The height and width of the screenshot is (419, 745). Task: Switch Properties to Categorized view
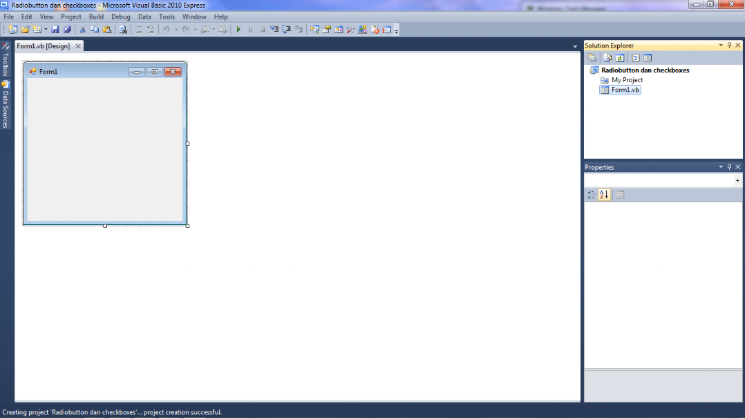(x=592, y=195)
